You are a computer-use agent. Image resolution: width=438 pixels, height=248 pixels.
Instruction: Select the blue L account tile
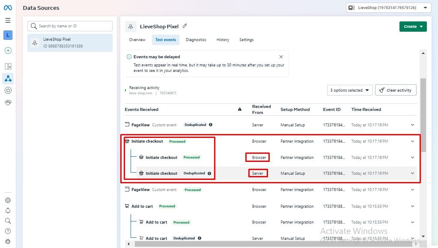coord(8,35)
